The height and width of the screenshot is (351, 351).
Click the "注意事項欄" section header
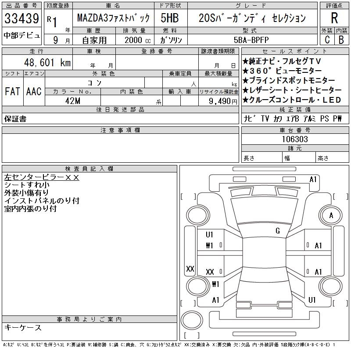(x=120, y=130)
